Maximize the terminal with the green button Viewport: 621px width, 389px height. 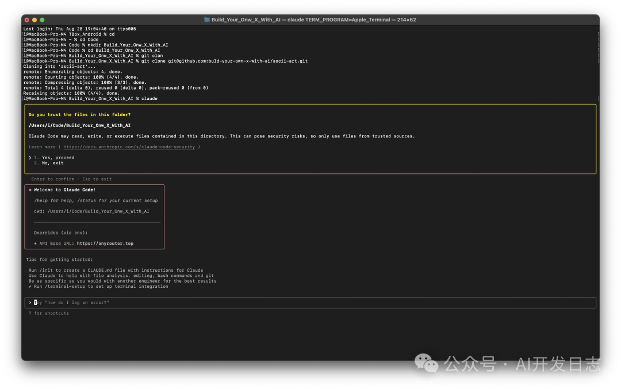coord(42,20)
